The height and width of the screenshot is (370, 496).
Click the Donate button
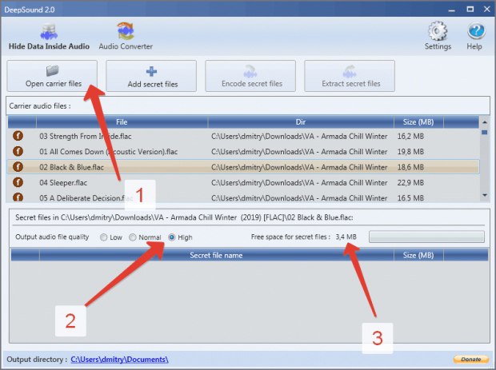[471, 360]
